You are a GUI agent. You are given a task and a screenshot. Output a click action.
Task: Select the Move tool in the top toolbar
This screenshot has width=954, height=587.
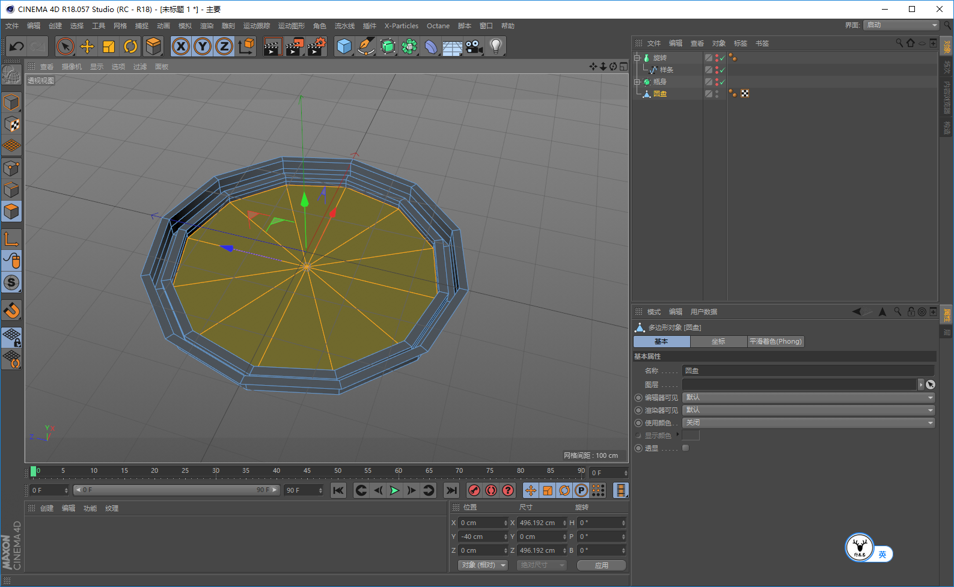pos(87,46)
